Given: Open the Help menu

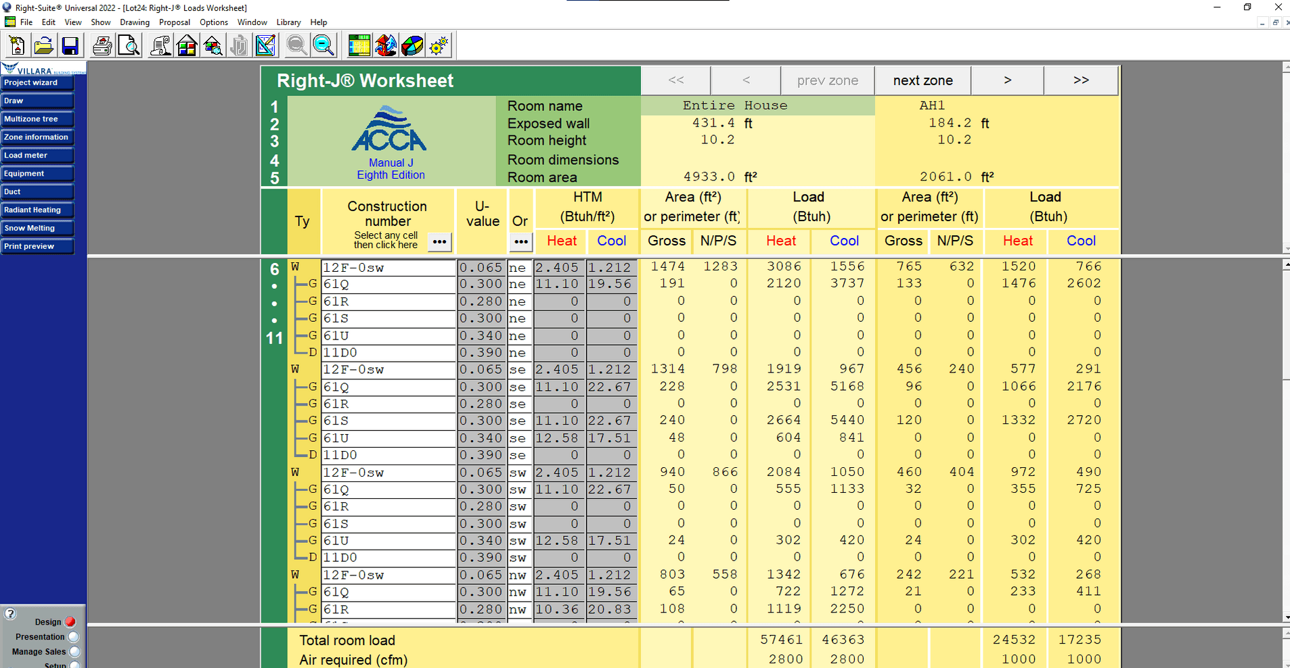Looking at the screenshot, I should [319, 22].
